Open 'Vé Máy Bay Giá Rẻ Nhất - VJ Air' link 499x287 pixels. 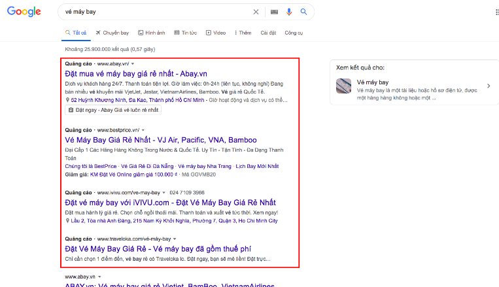161,140
